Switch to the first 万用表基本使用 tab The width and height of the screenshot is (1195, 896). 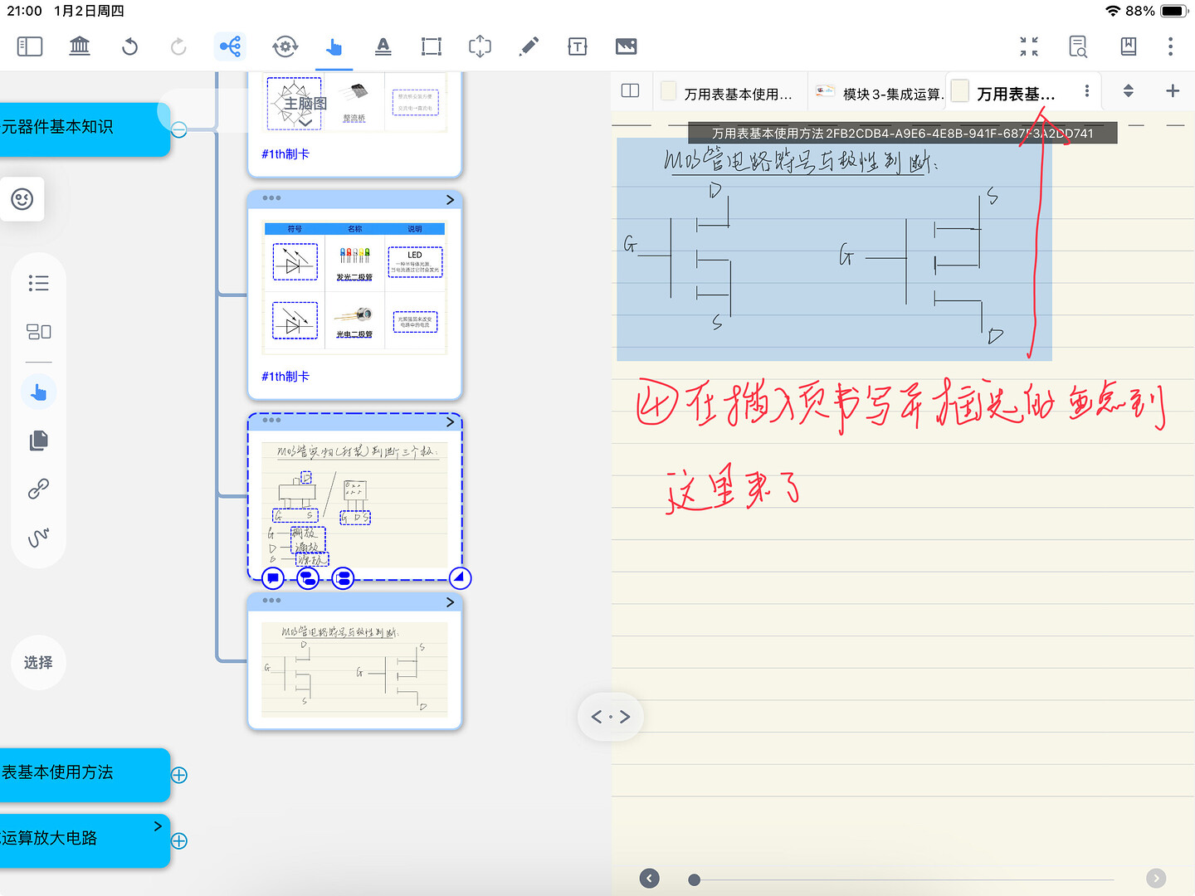(729, 93)
